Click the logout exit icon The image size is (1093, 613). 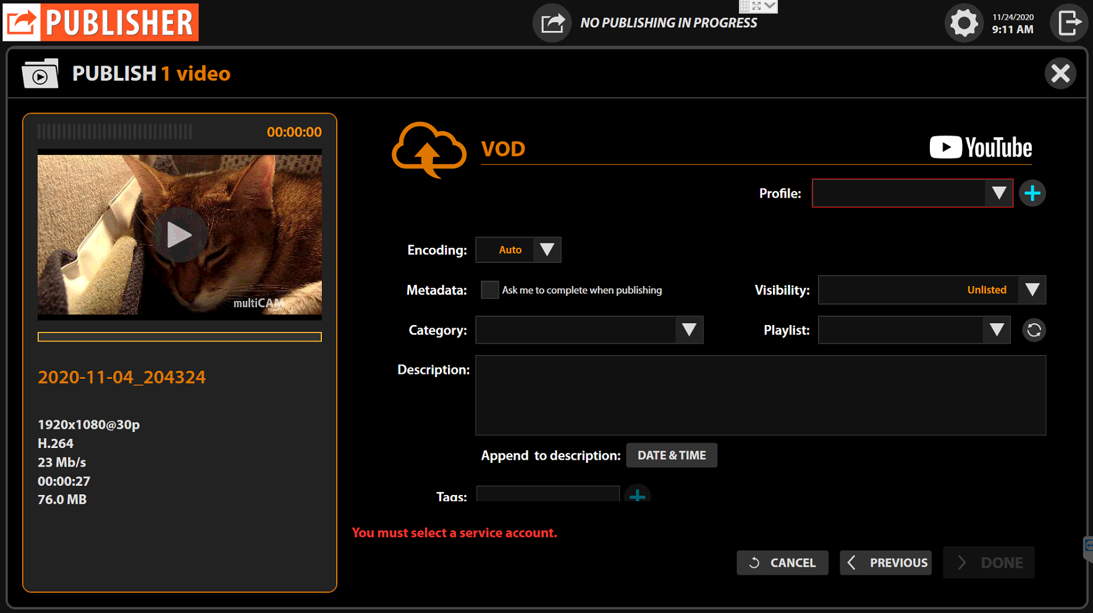(1069, 23)
